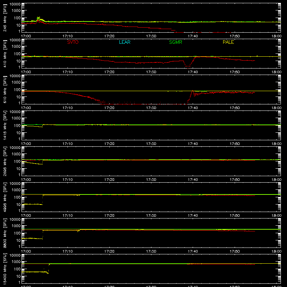Click 17:00 label under the 8800 MHz plot
The image size is (287, 287).
click(x=26, y=251)
